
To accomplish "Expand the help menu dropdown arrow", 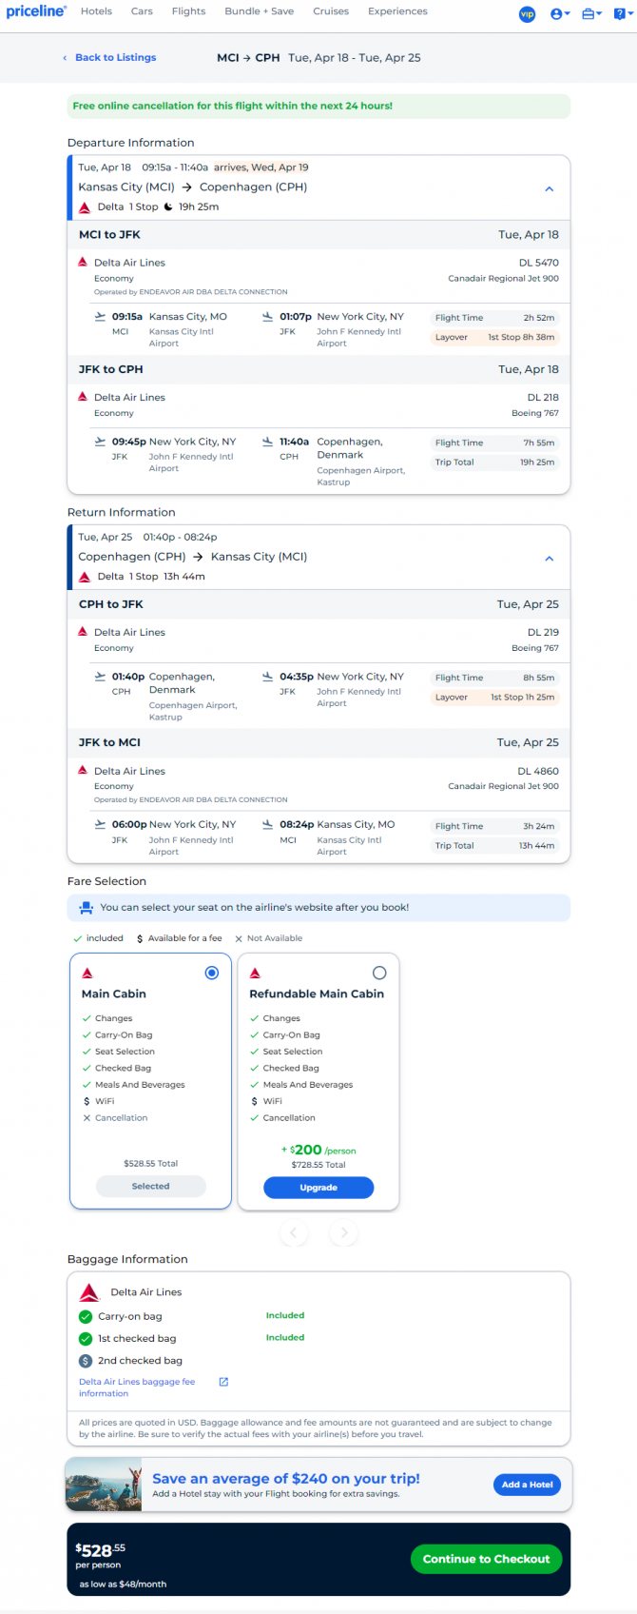I will tap(629, 14).
